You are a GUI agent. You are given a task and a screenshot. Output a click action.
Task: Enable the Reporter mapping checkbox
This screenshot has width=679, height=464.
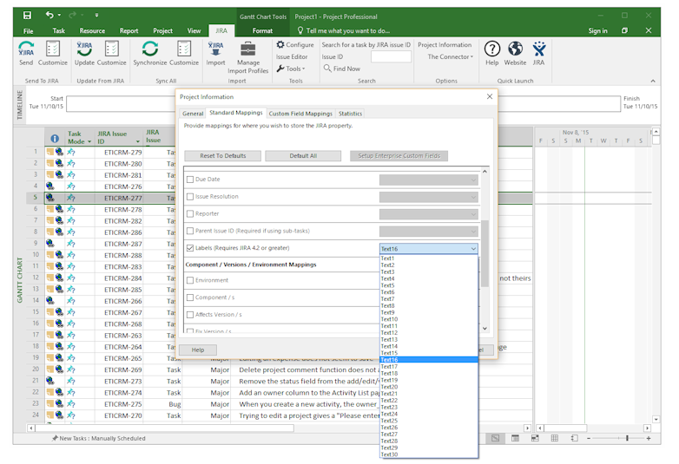click(x=189, y=213)
